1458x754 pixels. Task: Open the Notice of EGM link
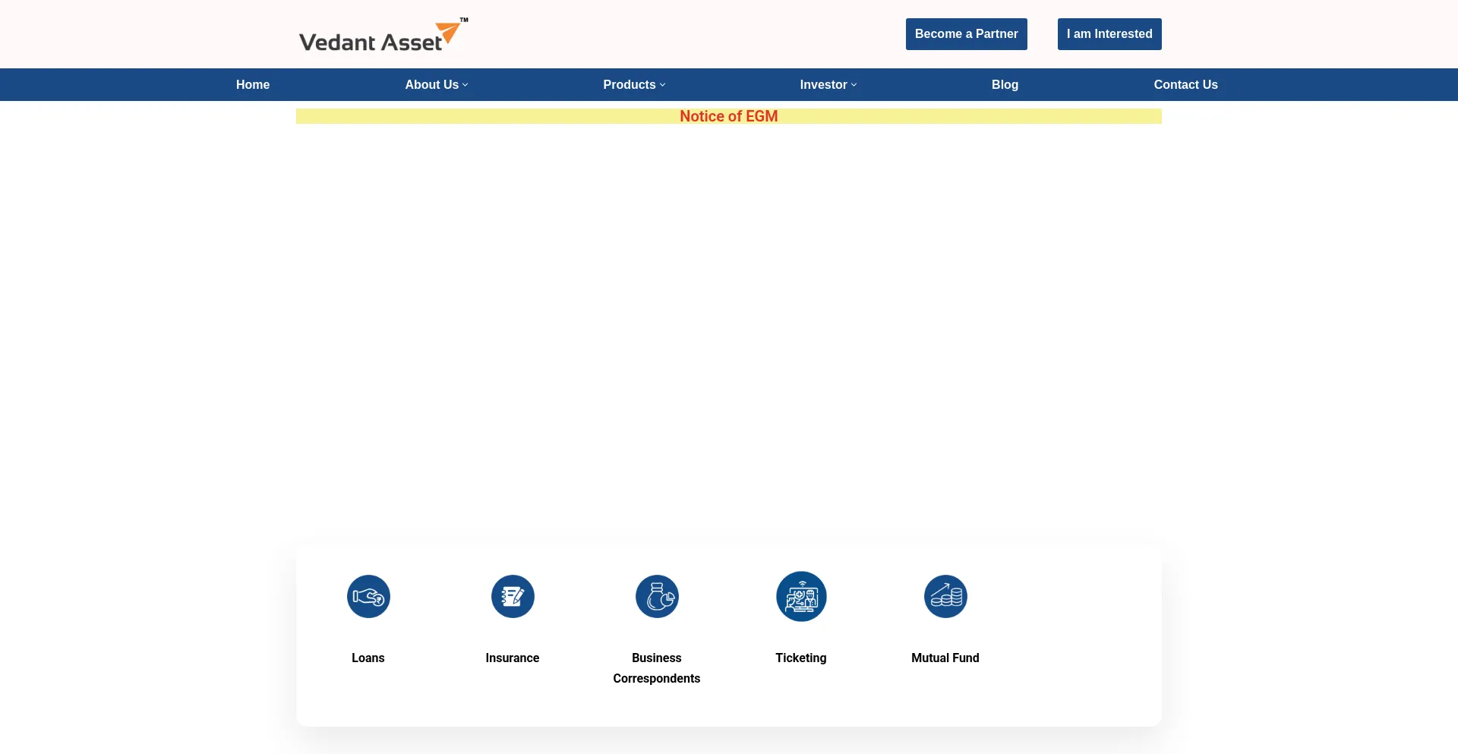pos(728,116)
